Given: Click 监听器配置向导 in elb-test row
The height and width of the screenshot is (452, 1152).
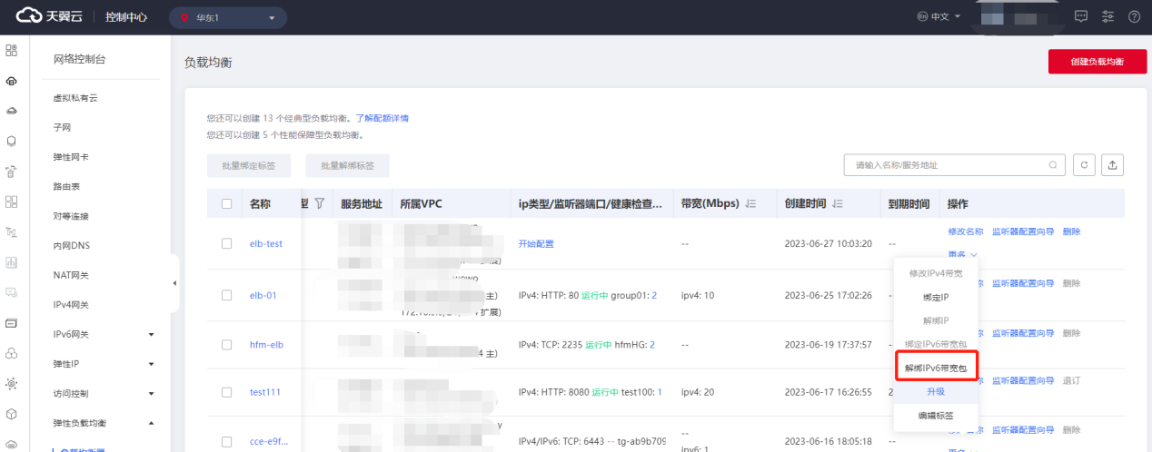Looking at the screenshot, I should pyautogui.click(x=1023, y=231).
